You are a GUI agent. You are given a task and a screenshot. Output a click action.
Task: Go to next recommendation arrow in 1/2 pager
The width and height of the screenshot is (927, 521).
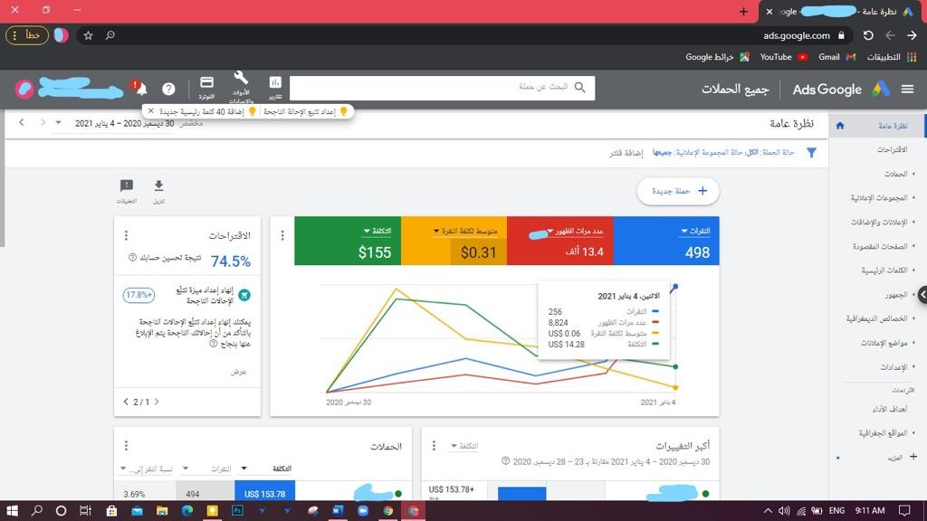(157, 402)
